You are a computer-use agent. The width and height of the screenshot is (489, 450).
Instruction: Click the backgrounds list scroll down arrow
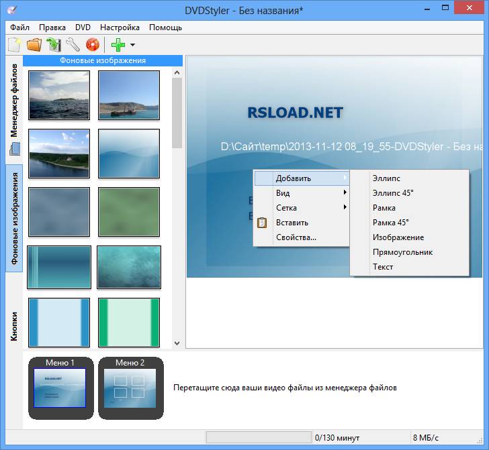[177, 343]
